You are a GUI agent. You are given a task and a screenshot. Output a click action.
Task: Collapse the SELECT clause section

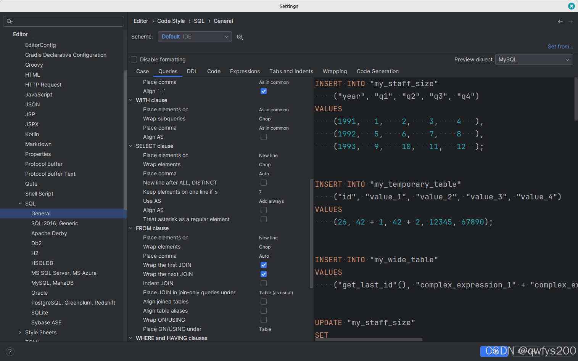click(130, 146)
